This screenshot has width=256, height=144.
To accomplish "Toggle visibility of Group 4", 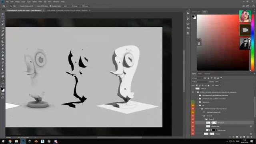I will coord(193,119).
